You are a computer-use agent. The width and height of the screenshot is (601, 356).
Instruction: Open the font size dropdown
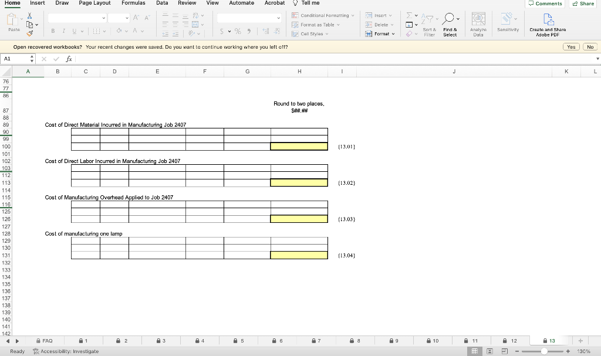tap(127, 18)
